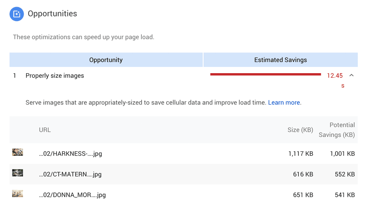This screenshot has width=372, height=205.
Task: Click the Properly size images title
Action: pyautogui.click(x=55, y=76)
